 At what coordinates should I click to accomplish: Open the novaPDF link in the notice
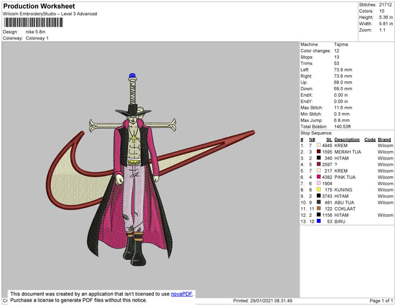181,294
